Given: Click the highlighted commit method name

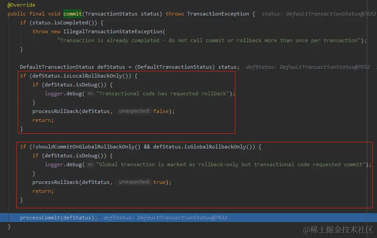Looking at the screenshot, I should pyautogui.click(x=73, y=14).
